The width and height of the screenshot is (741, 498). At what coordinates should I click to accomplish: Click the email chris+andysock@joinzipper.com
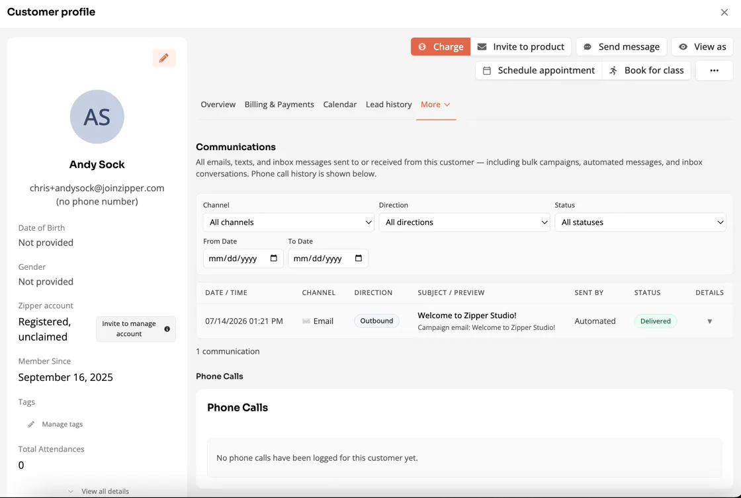tap(97, 188)
